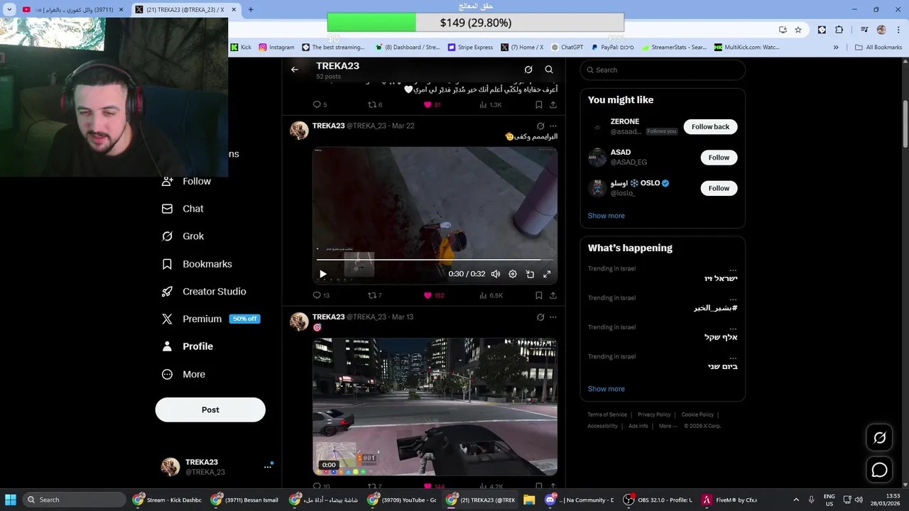View analytics of post with 6.5K views
Screen dimensions: 909x511
point(491,295)
